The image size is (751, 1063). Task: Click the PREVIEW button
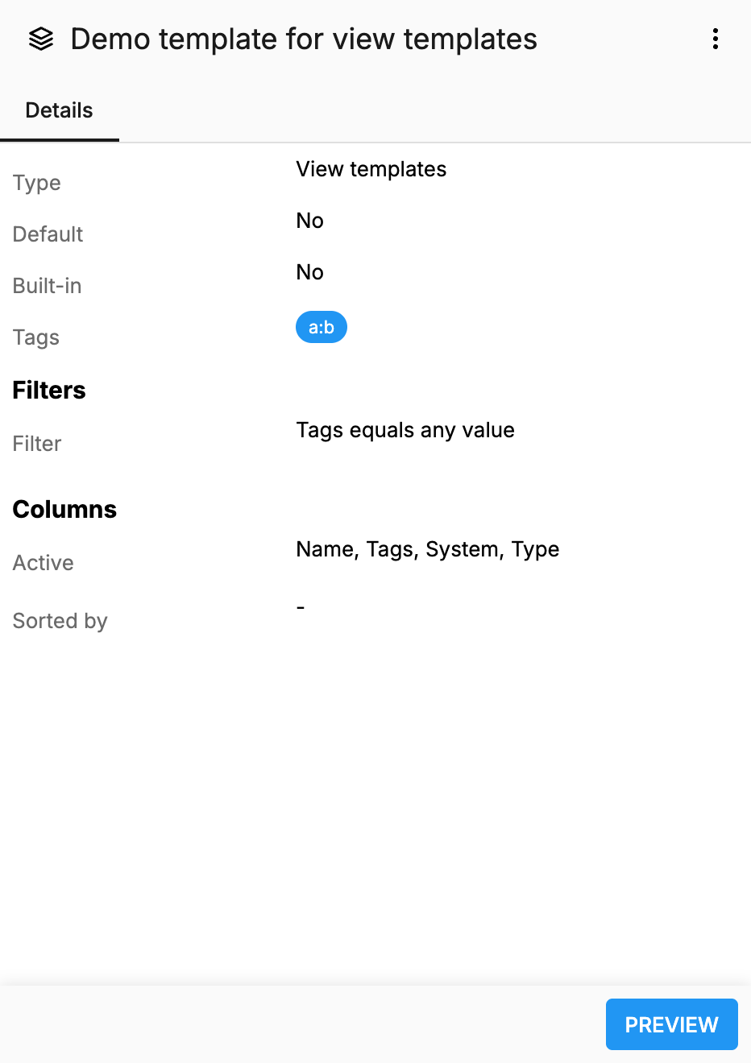click(x=671, y=1024)
